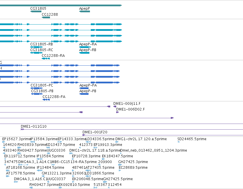Viewport: 243px width, 189px height.
Task: Select the DMG4A.3_1.A14.C1 label
Action: [x=35, y=162]
